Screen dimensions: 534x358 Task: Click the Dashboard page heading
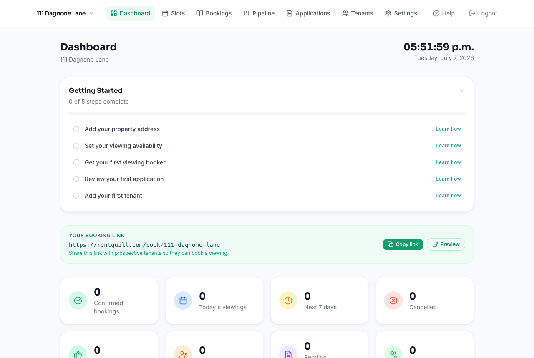click(x=88, y=47)
